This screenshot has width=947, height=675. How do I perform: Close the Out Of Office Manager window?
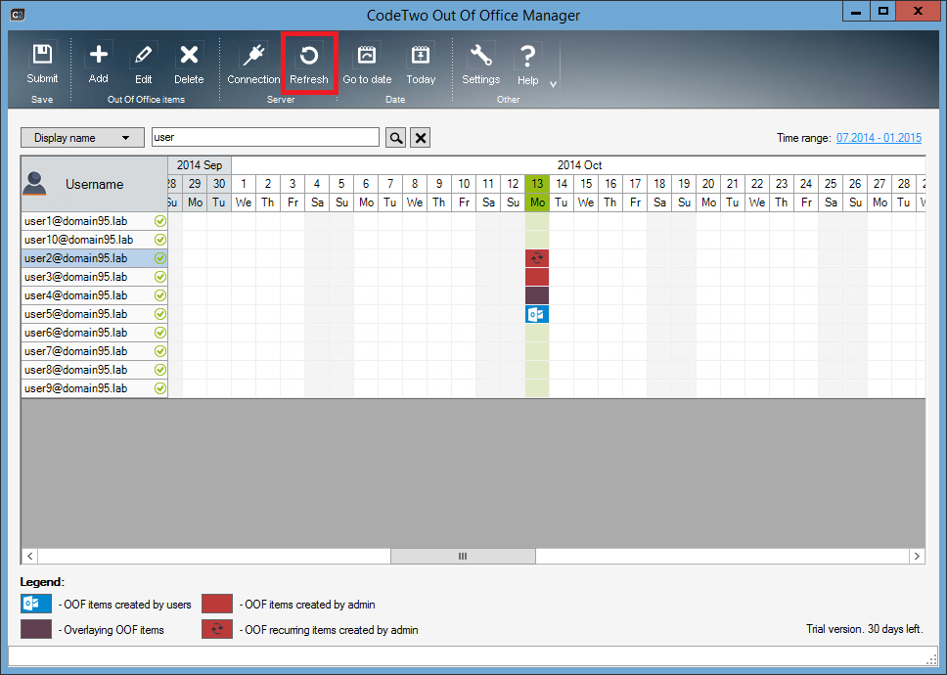918,12
